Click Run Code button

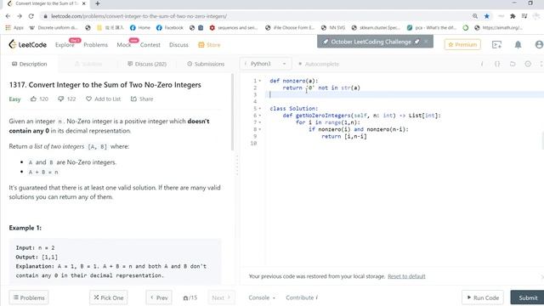coord(483,297)
